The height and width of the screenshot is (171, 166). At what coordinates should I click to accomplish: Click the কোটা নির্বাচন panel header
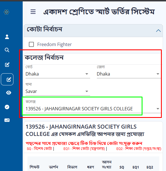coord(93,31)
